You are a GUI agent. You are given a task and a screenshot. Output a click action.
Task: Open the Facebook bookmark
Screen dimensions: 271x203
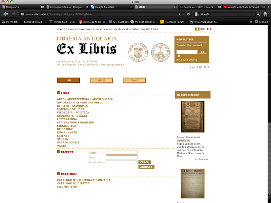pos(119,22)
